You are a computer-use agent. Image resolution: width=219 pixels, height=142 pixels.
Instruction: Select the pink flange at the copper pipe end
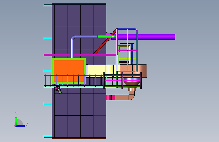click(x=111, y=98)
